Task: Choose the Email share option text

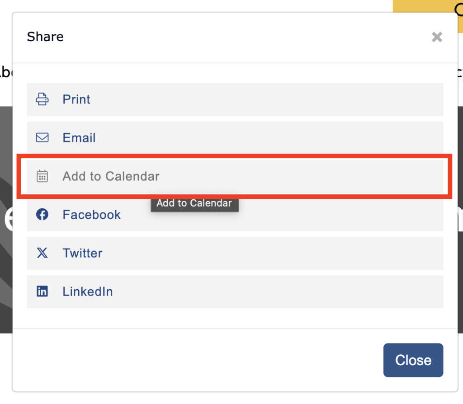Action: (x=79, y=138)
